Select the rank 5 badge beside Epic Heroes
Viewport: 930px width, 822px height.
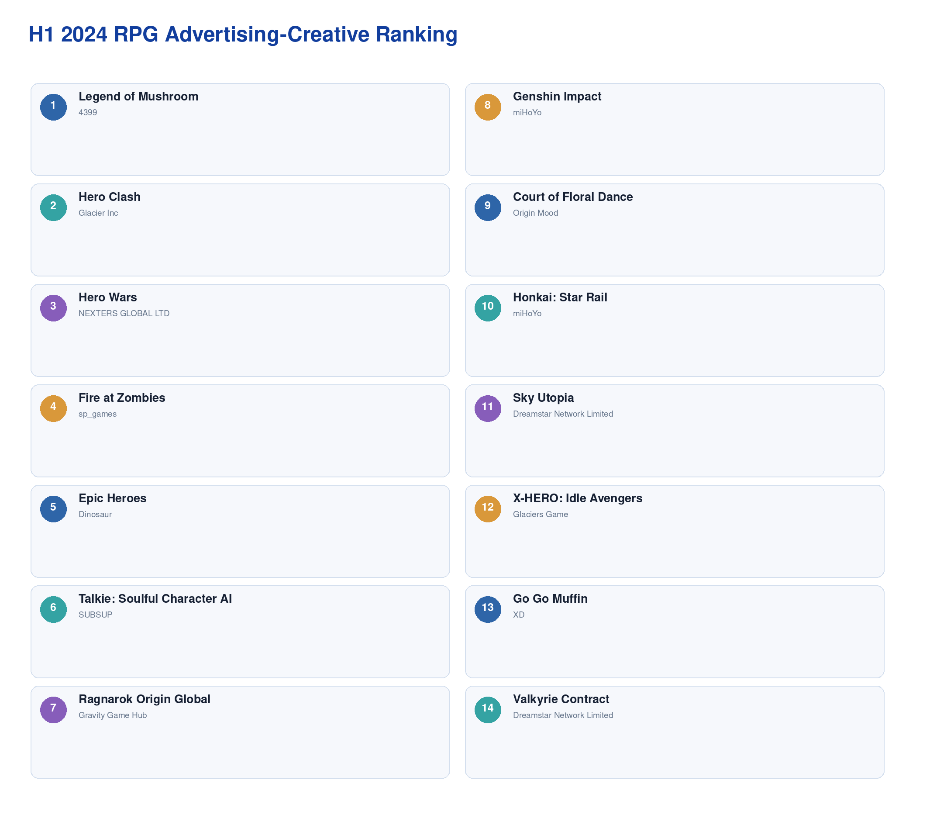(54, 510)
